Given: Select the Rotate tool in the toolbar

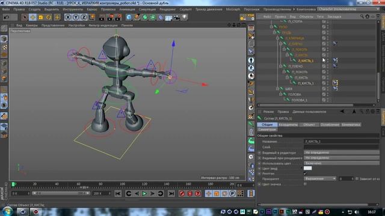Looking at the screenshot, I should pyautogui.click(x=49, y=17).
